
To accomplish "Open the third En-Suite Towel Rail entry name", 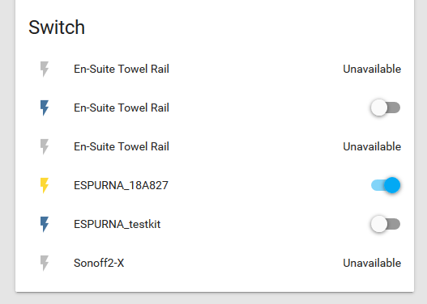I will click(122, 146).
